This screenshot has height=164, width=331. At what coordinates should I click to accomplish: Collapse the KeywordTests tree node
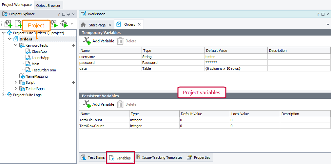click(x=16, y=46)
